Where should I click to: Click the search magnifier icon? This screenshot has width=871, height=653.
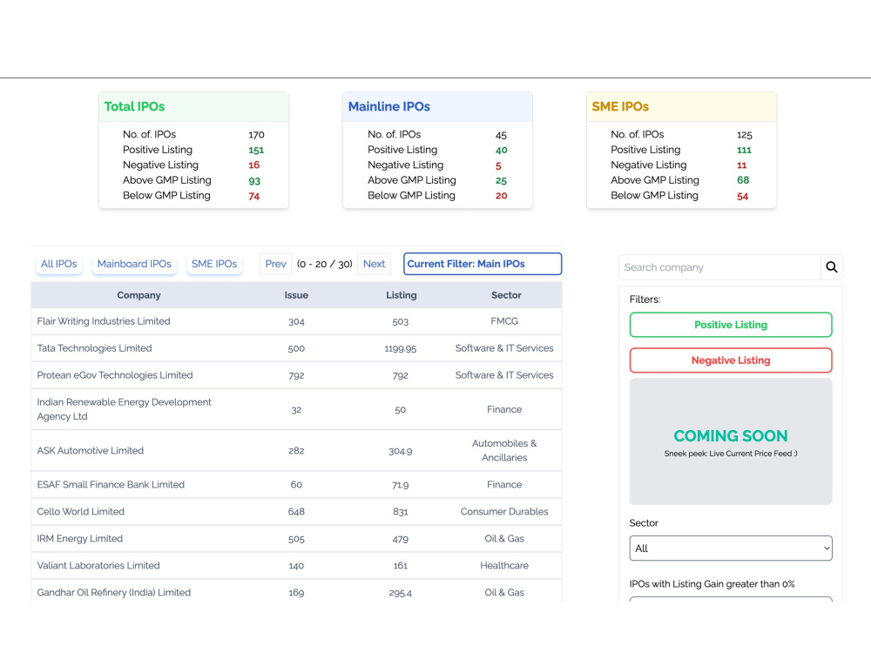[x=831, y=267]
